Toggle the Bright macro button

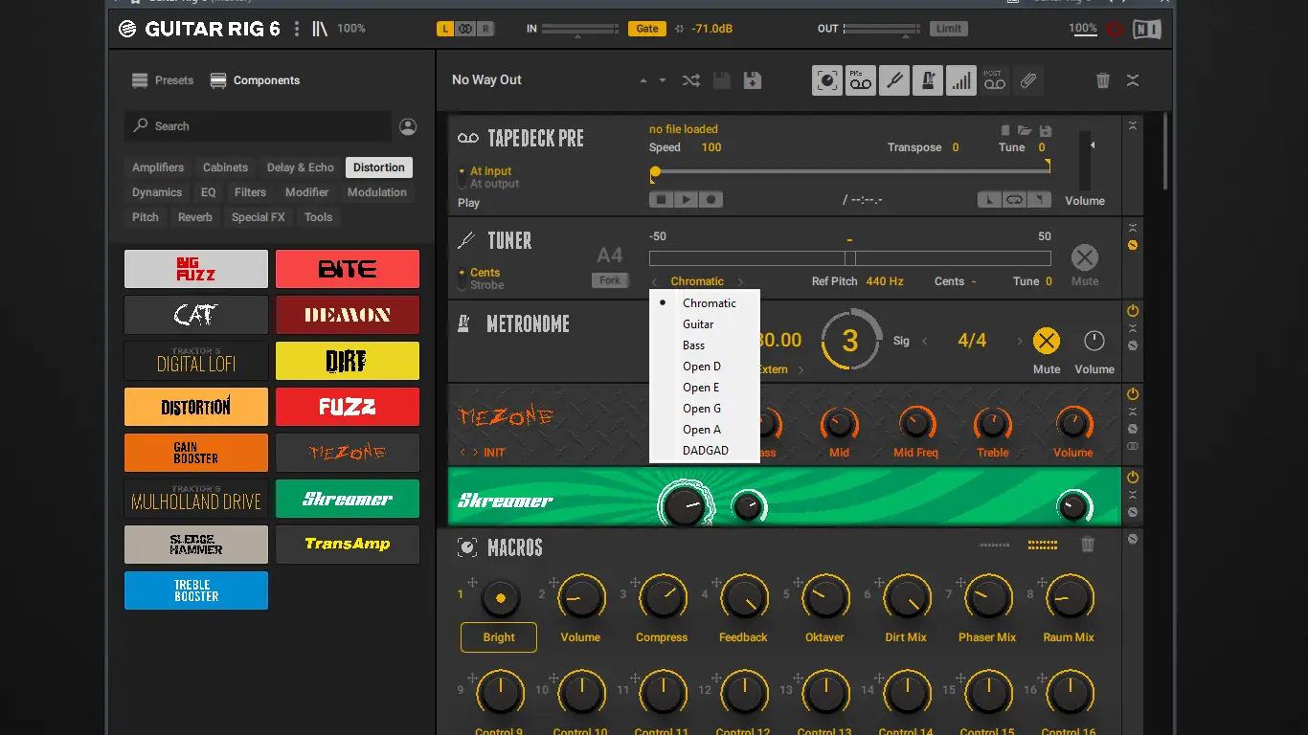click(499, 637)
